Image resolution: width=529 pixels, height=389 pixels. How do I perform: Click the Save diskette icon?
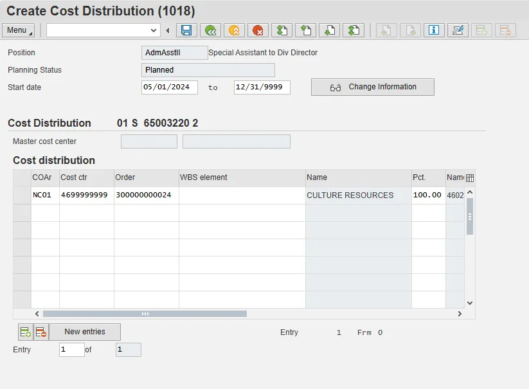click(186, 30)
